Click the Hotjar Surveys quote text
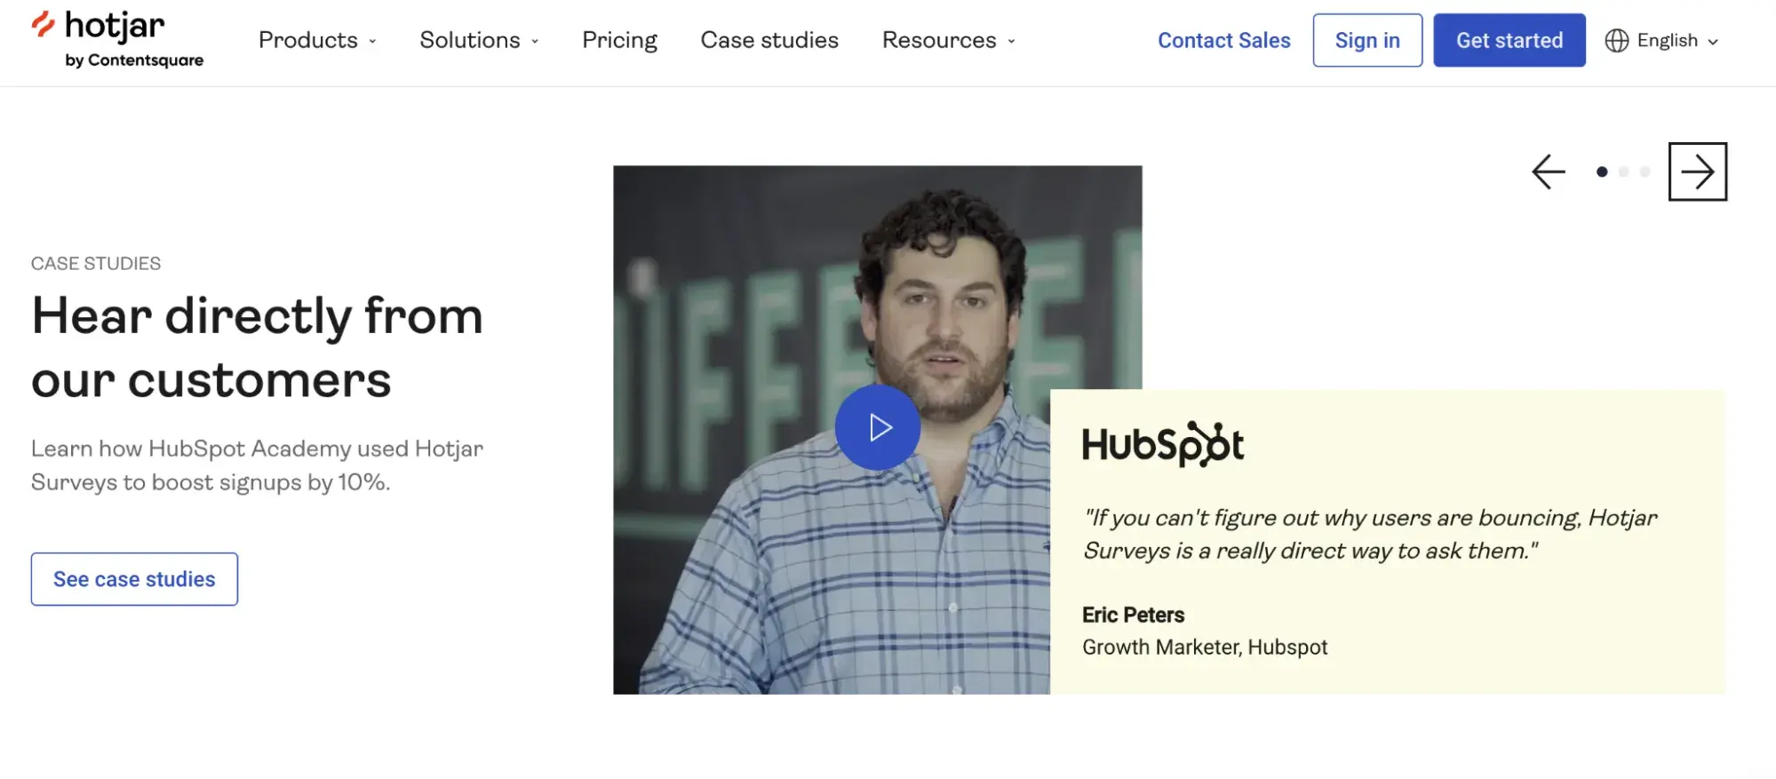This screenshot has width=1776, height=779. coord(1369,534)
